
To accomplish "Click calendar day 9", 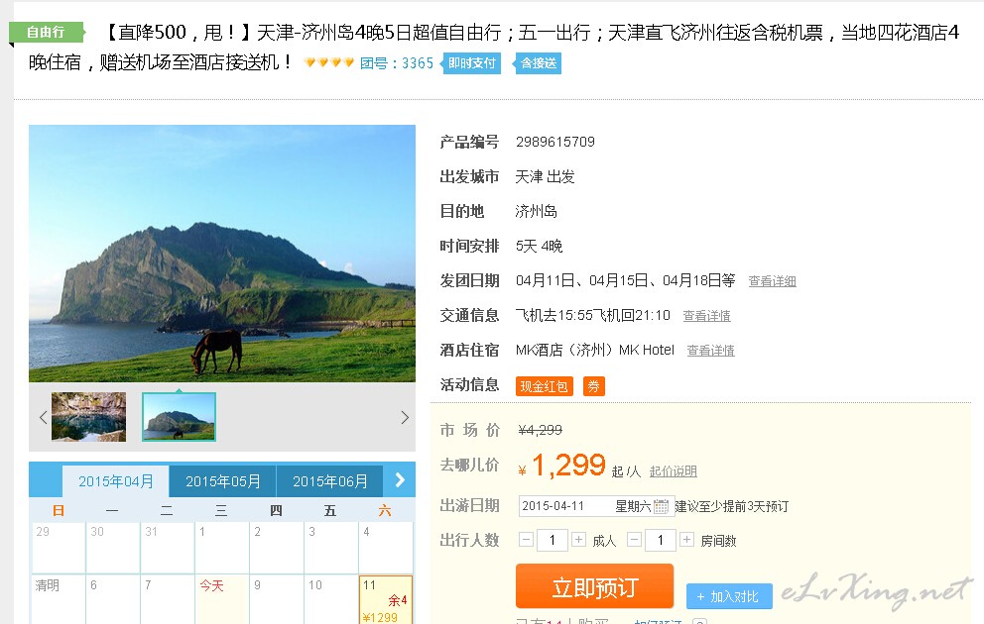I will (x=276, y=599).
